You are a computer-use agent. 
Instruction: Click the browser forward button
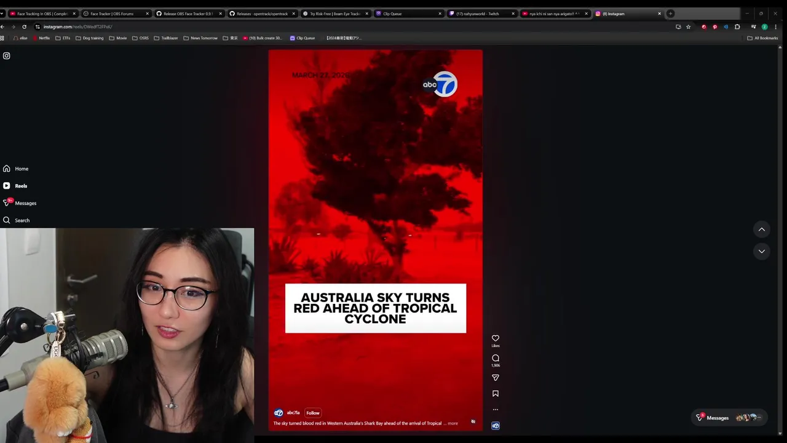[14, 26]
